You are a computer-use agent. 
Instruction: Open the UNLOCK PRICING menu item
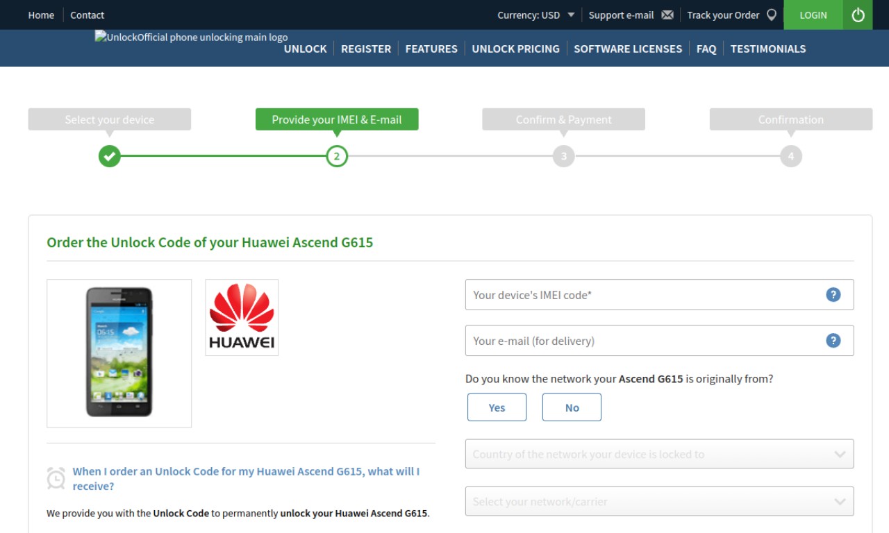[x=515, y=49]
